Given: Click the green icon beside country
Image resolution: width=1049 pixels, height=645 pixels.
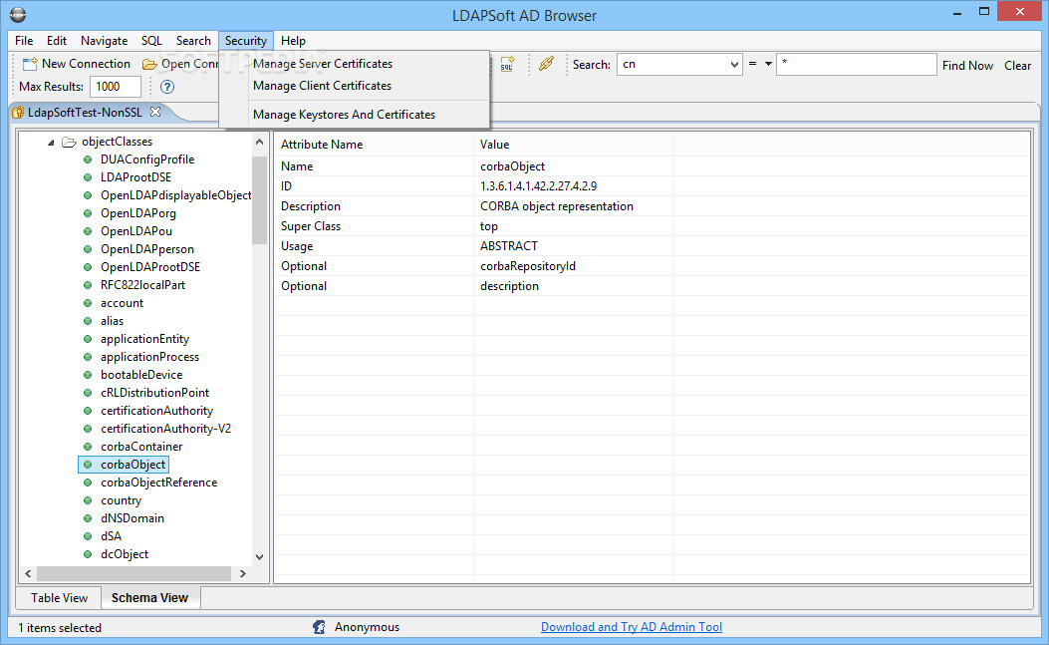Looking at the screenshot, I should [88, 500].
